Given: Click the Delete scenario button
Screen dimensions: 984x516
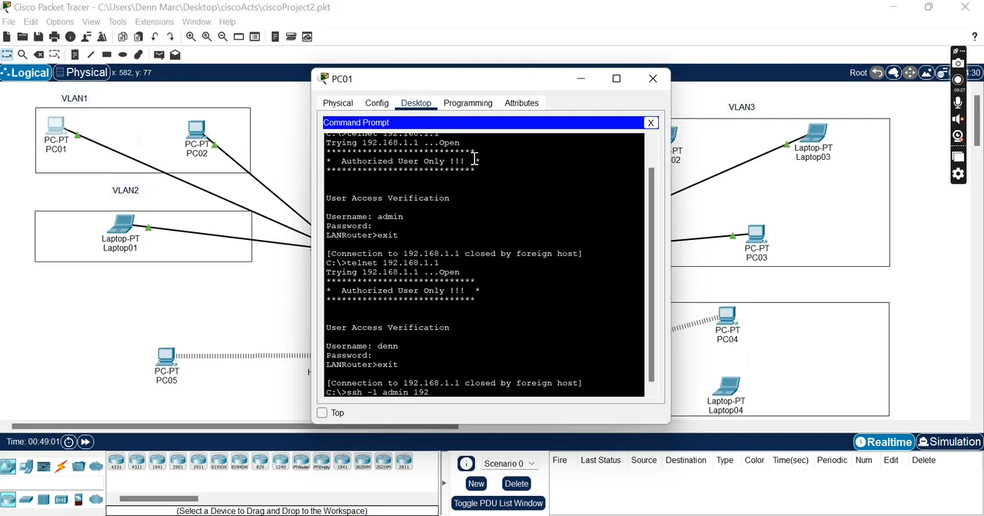Looking at the screenshot, I should (x=516, y=484).
